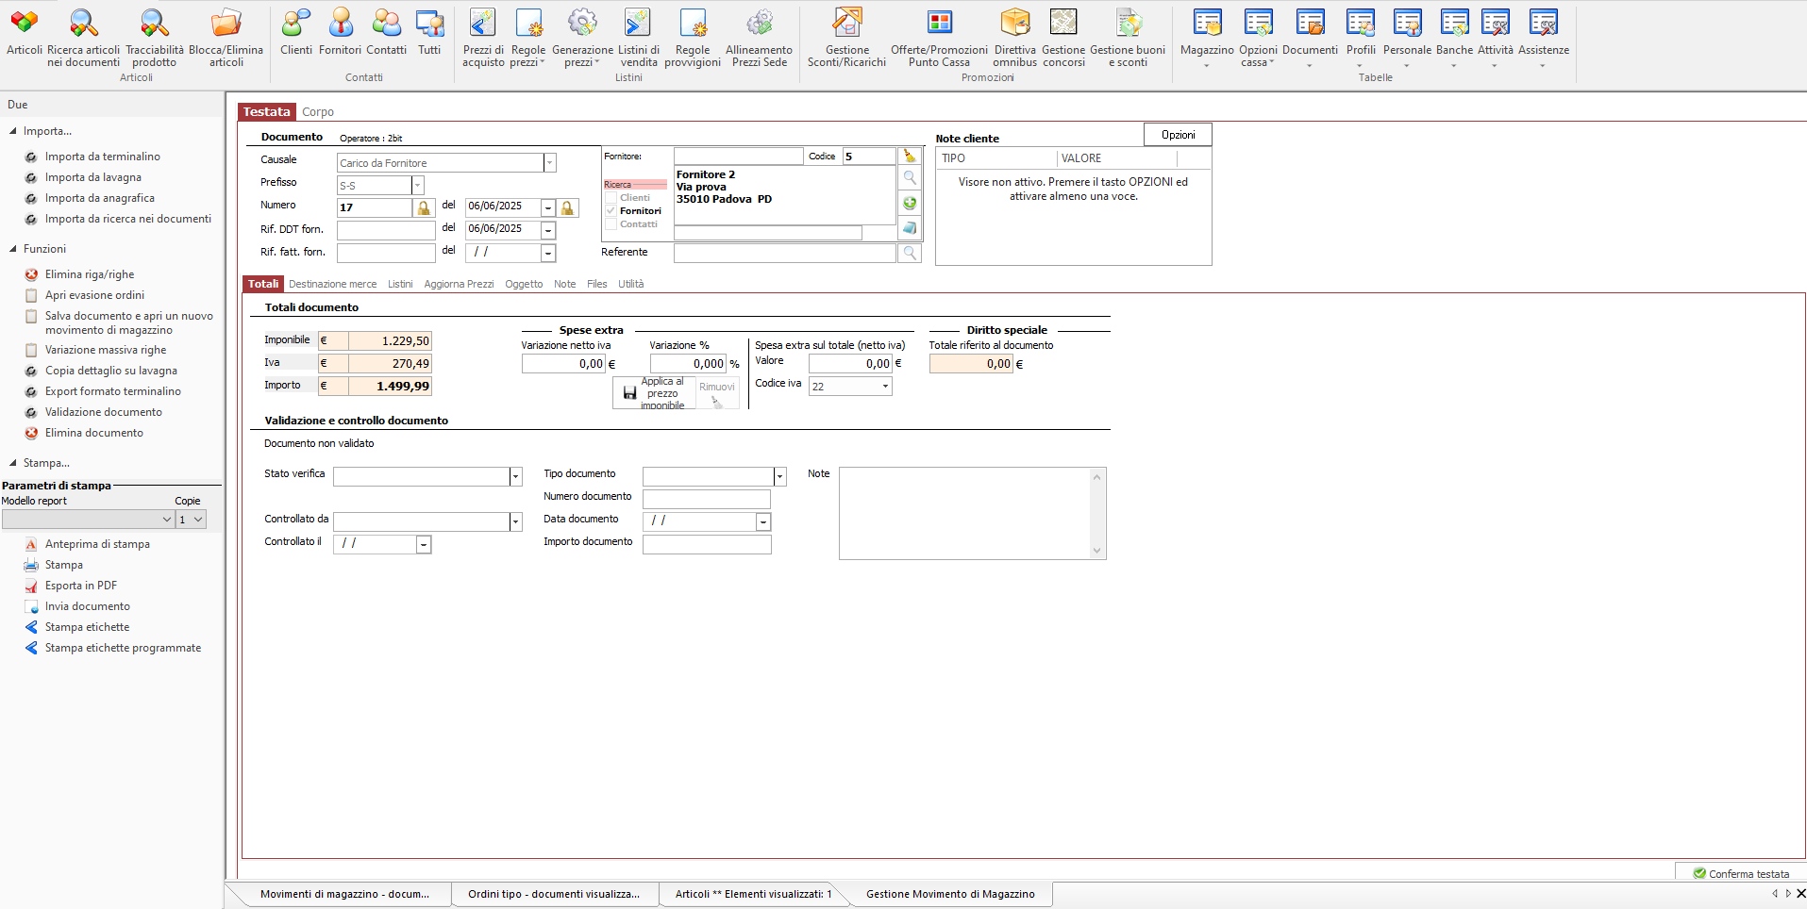Open the Clienti contacts list
Viewport: 1807px width, 909px height.
[296, 33]
